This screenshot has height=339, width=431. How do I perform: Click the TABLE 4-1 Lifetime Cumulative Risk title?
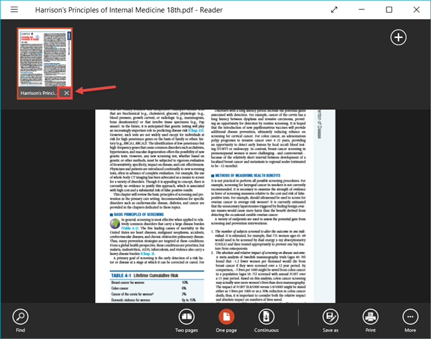144,276
